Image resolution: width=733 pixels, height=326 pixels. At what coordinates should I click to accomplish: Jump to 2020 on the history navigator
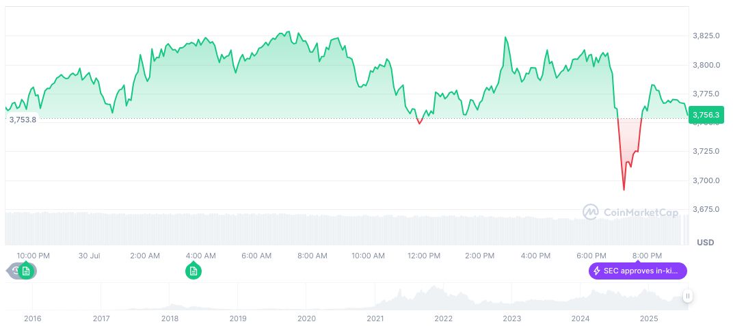(x=306, y=318)
